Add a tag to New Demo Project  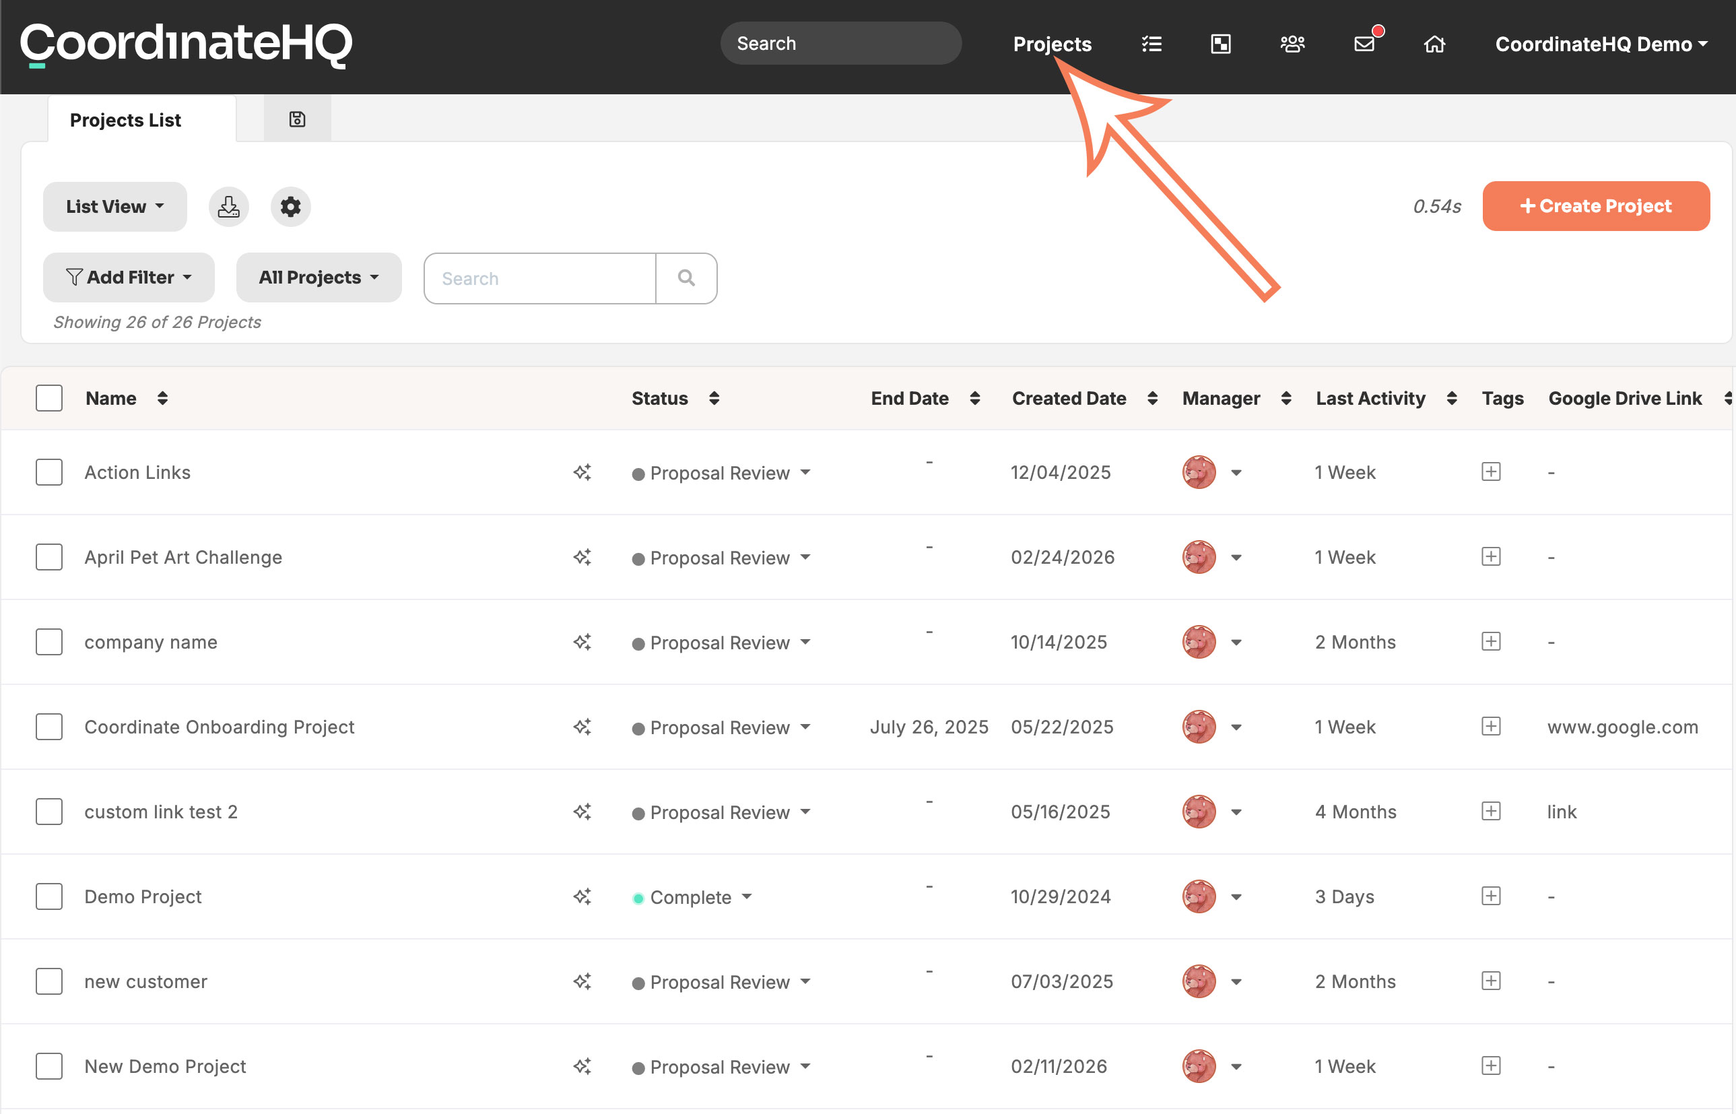1491,1066
